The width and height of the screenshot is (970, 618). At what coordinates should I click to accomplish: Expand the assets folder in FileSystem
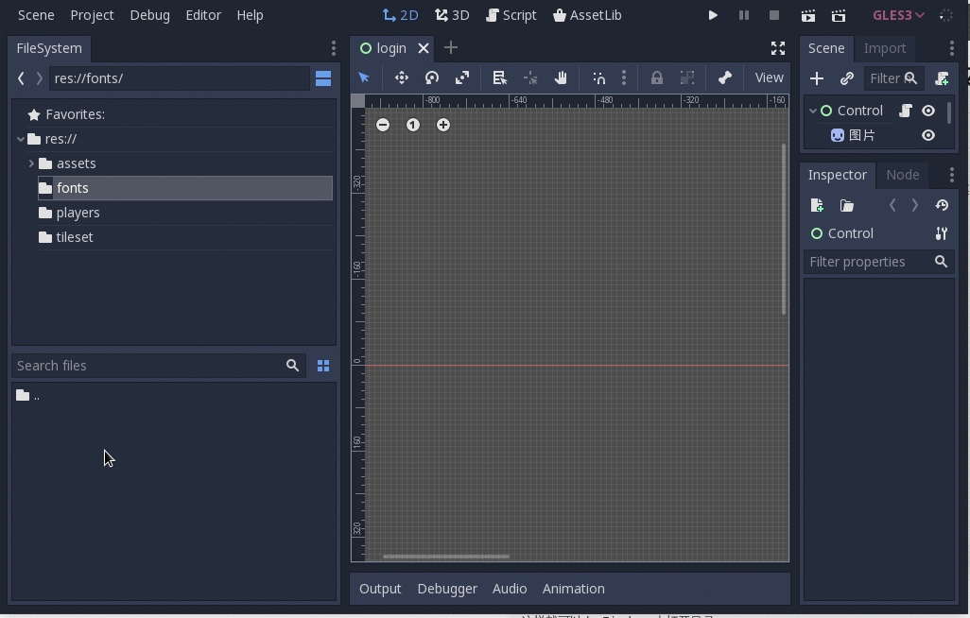pyautogui.click(x=32, y=163)
